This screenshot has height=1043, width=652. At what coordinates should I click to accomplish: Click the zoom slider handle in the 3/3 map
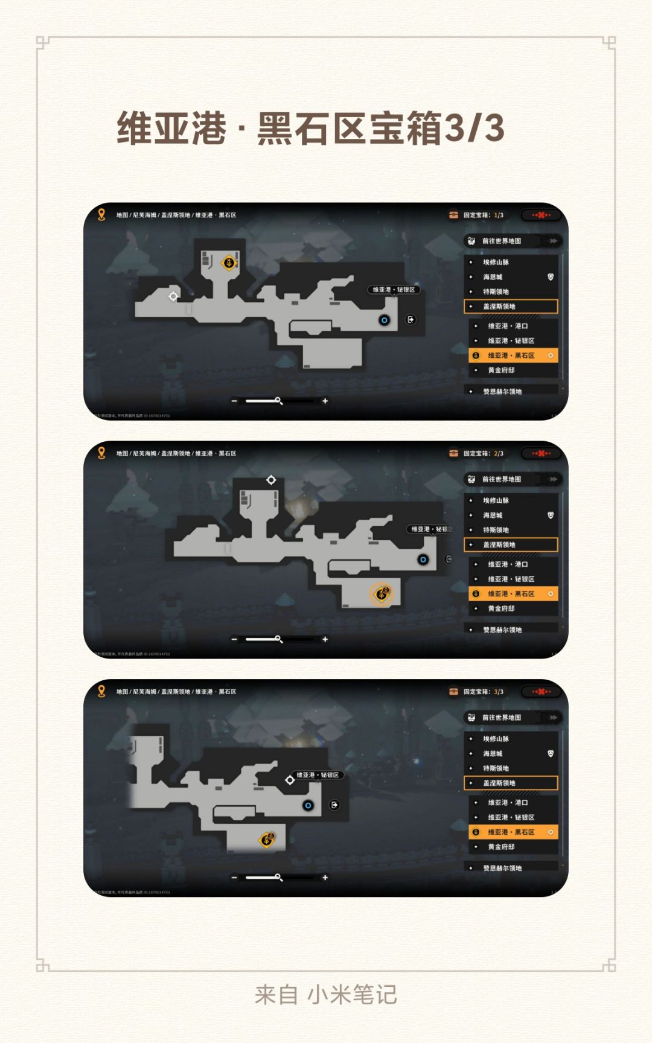tap(278, 877)
